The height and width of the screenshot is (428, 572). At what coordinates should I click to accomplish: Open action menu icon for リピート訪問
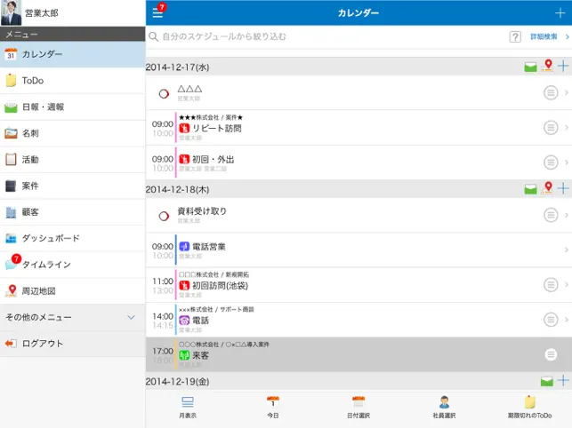[x=551, y=128]
